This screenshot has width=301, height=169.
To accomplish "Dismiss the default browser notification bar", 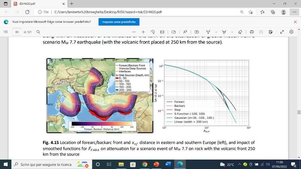I will (295, 22).
